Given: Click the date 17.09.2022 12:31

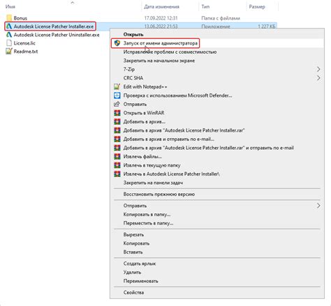Looking at the screenshot, I should point(161,18).
